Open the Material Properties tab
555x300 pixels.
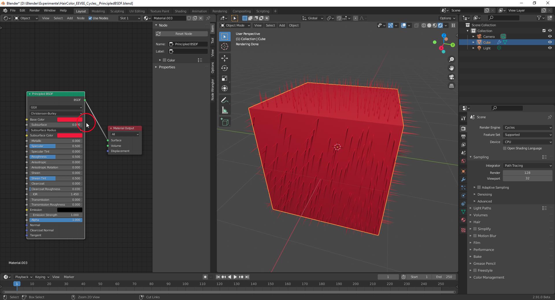pos(463,220)
